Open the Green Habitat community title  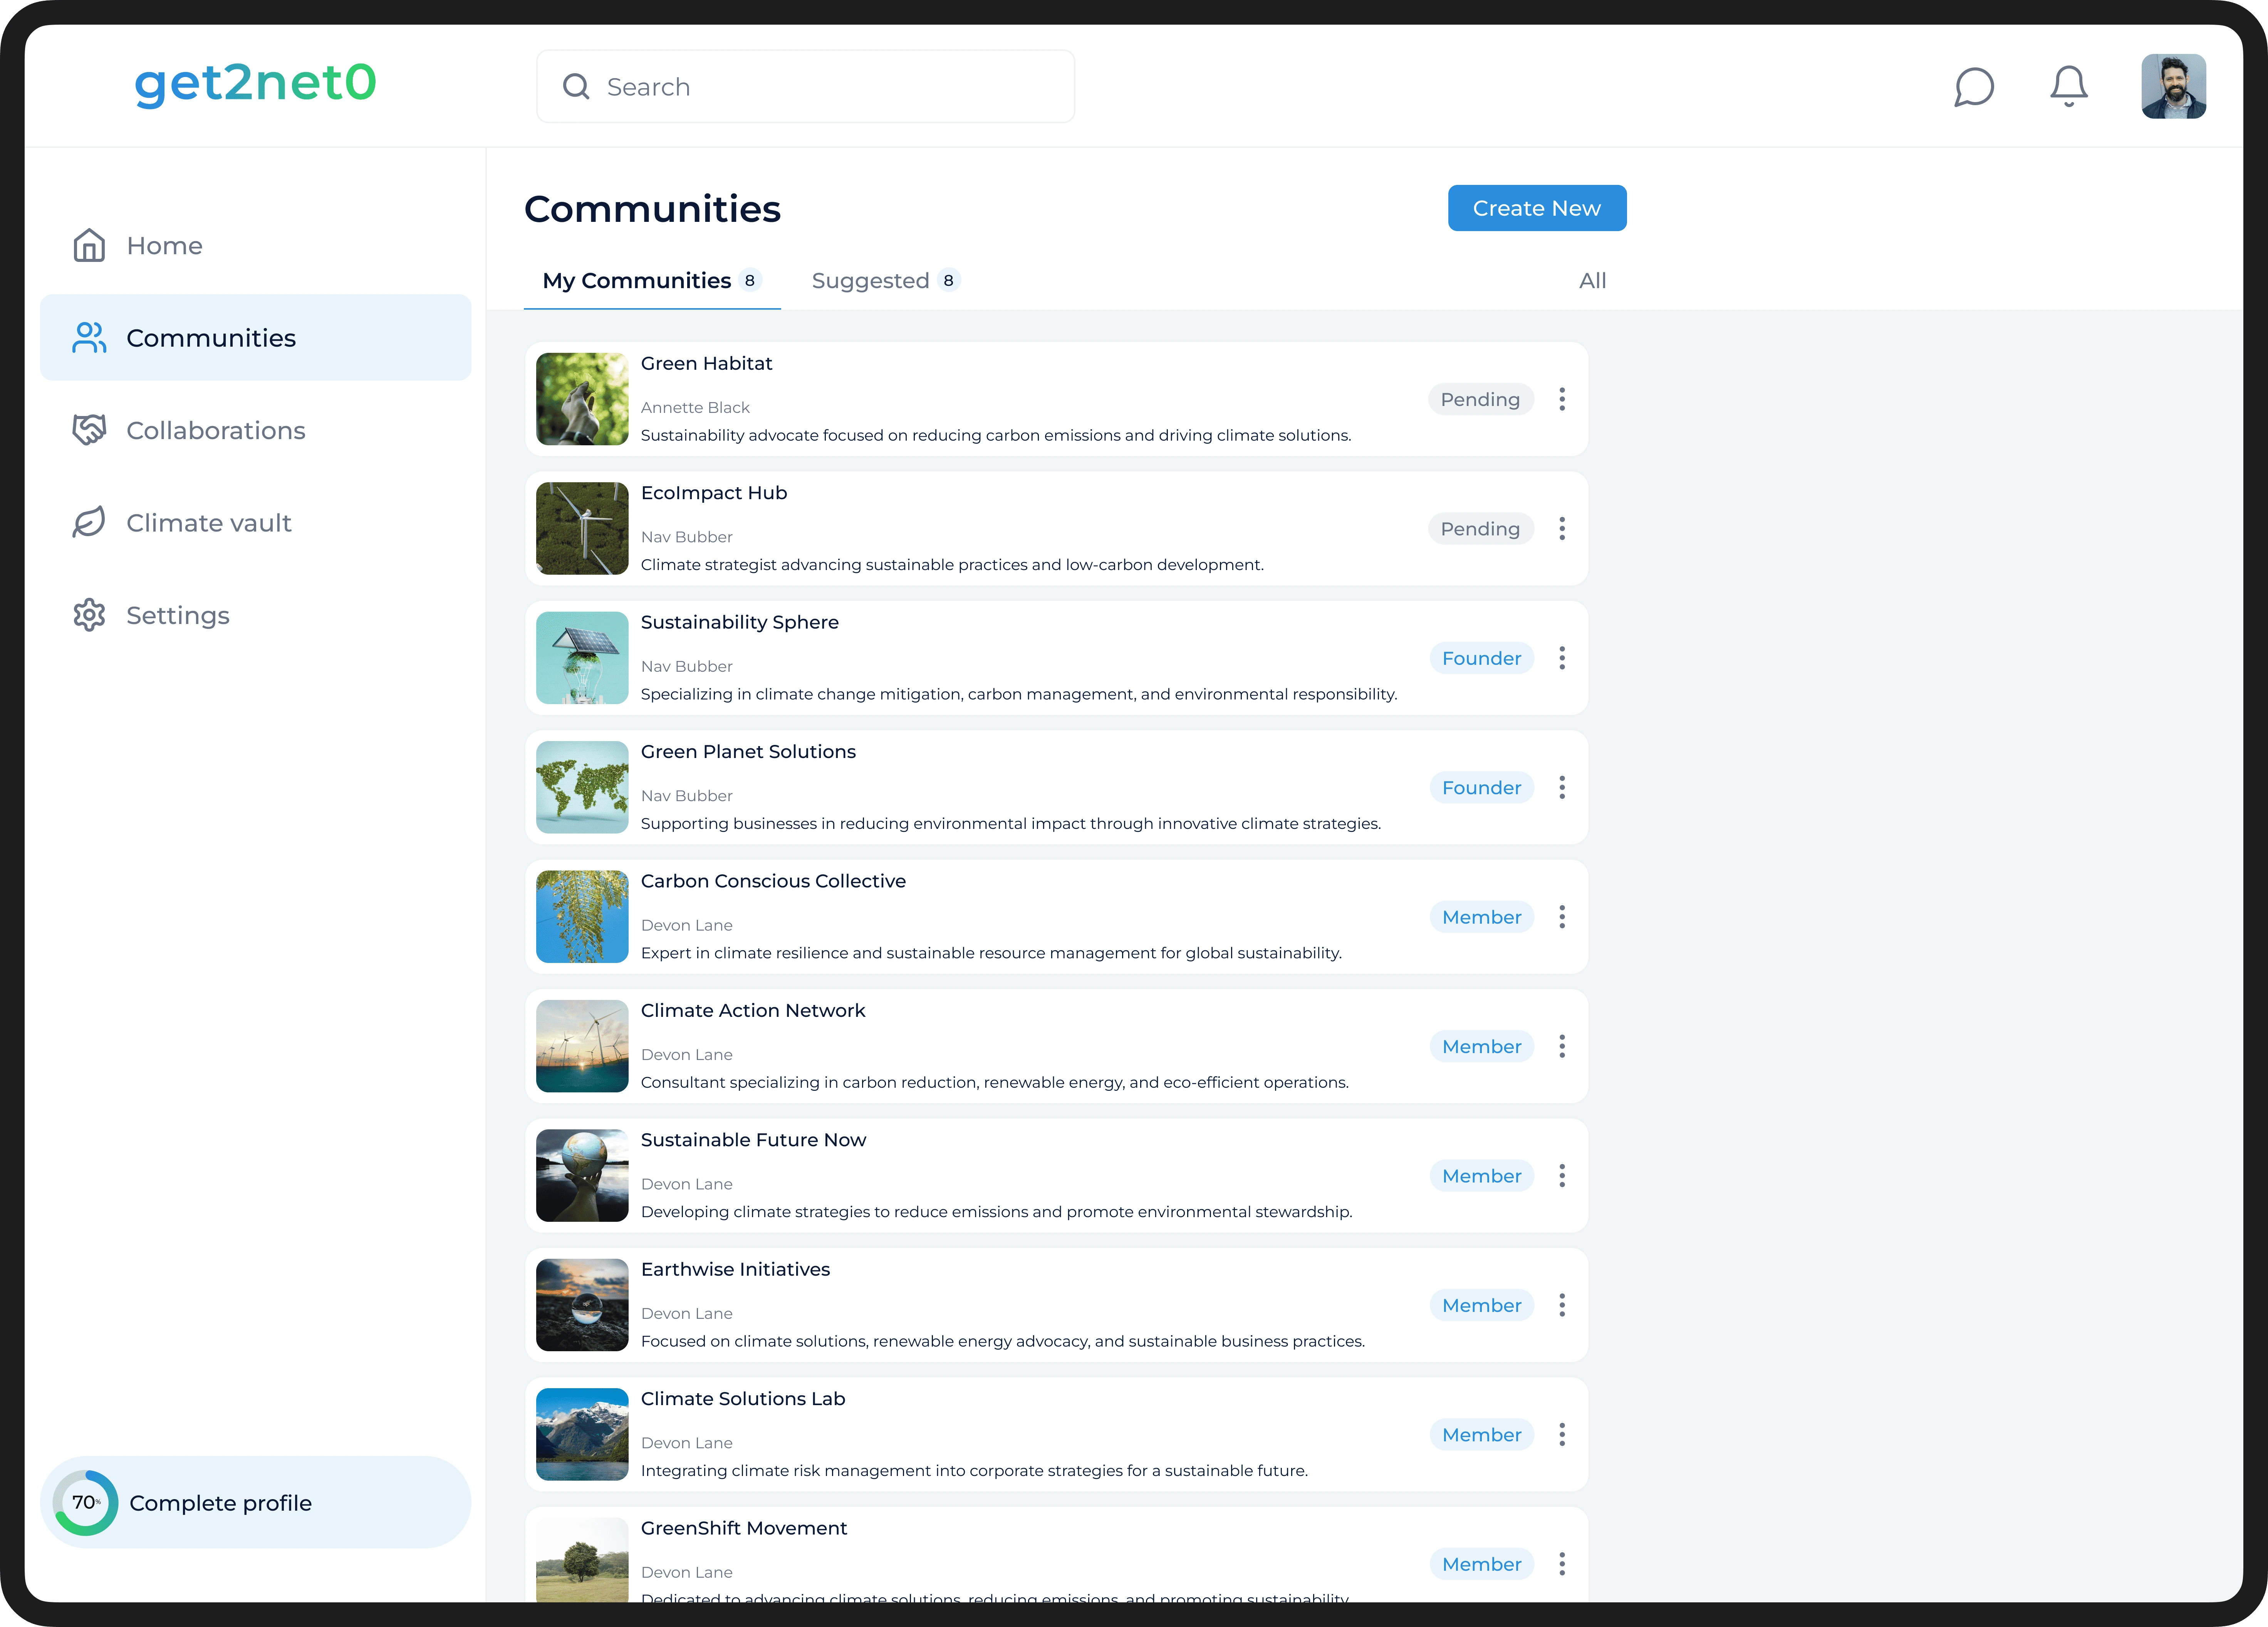[x=706, y=364]
